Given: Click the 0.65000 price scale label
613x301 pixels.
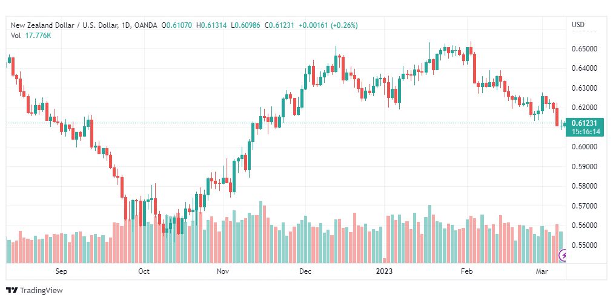Looking at the screenshot, I should pos(584,49).
